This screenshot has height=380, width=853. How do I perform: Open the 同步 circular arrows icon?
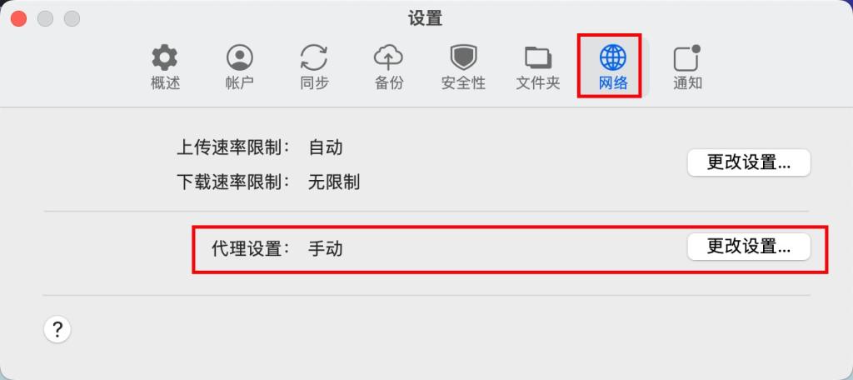(x=314, y=57)
